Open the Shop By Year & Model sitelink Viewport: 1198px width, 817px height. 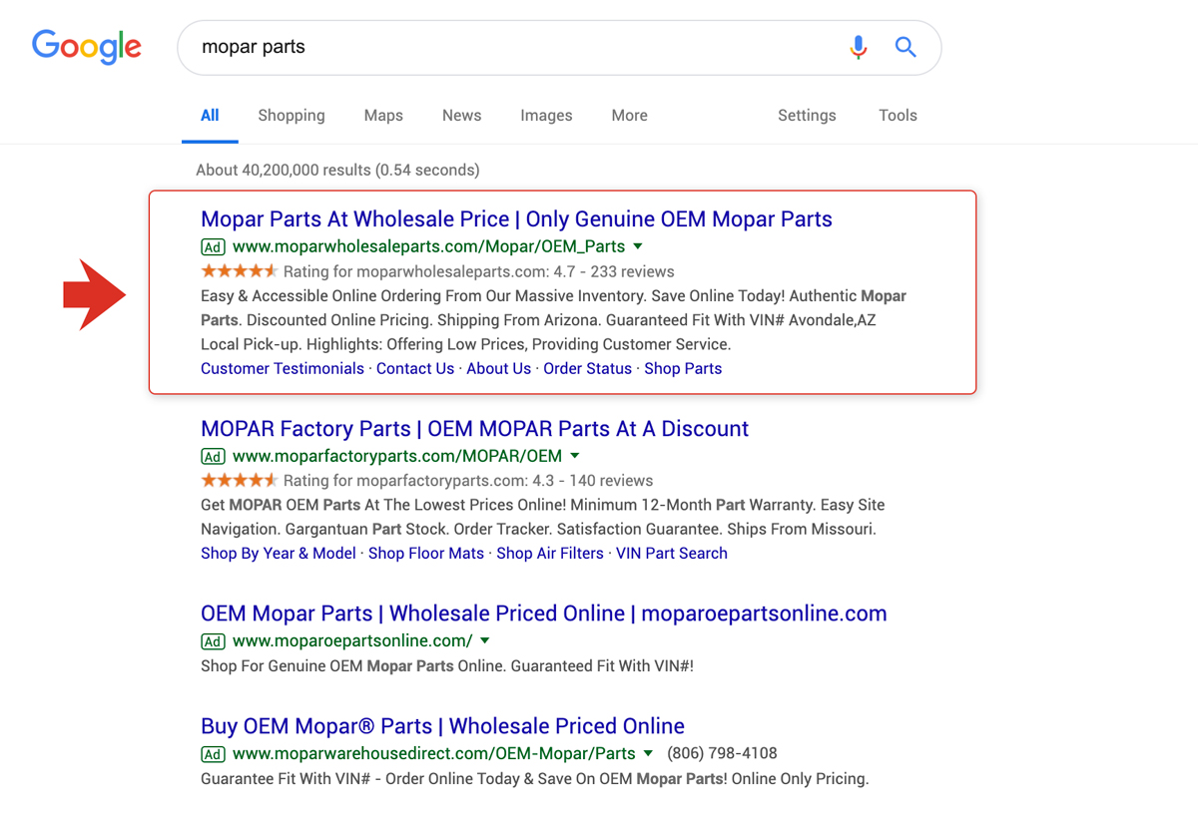click(x=279, y=553)
